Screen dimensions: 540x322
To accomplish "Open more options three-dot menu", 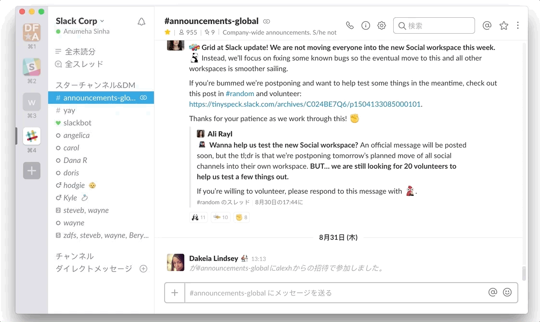I will click(x=517, y=25).
